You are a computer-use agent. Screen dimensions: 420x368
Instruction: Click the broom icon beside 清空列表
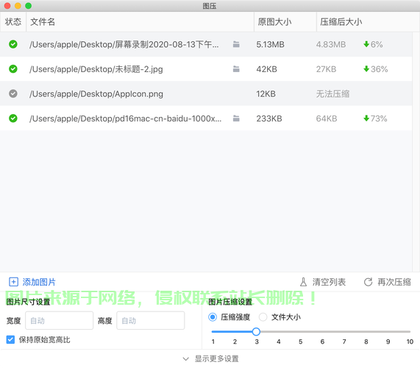pyautogui.click(x=303, y=282)
